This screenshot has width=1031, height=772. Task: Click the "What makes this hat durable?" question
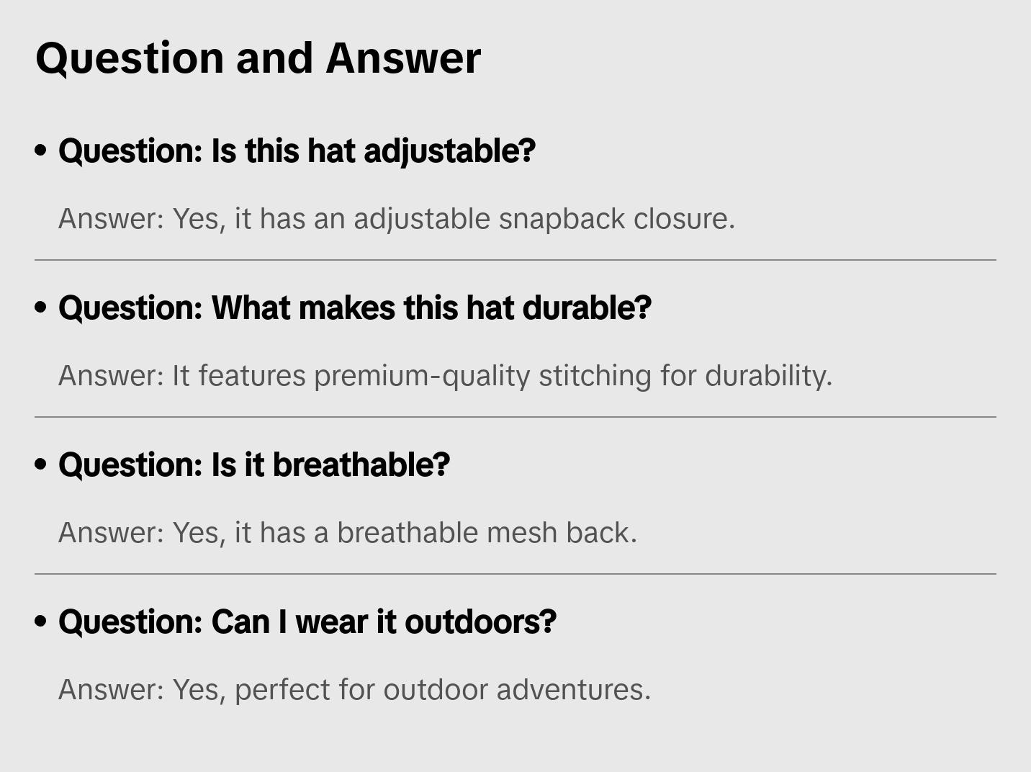click(x=354, y=308)
